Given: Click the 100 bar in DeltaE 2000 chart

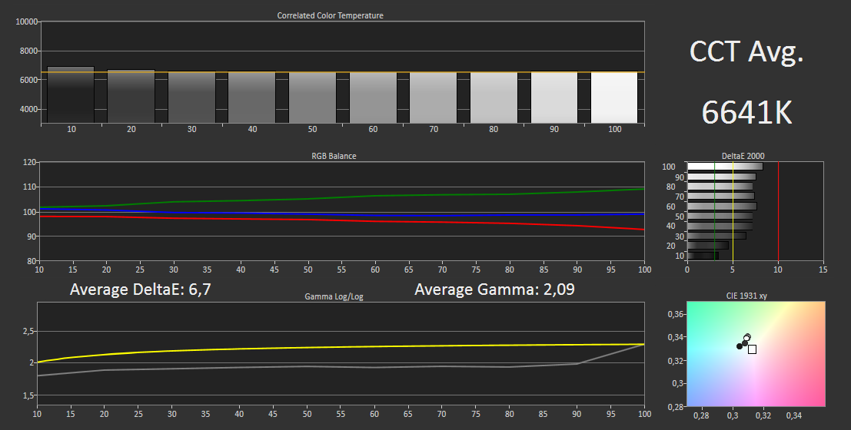Looking at the screenshot, I should point(725,167).
